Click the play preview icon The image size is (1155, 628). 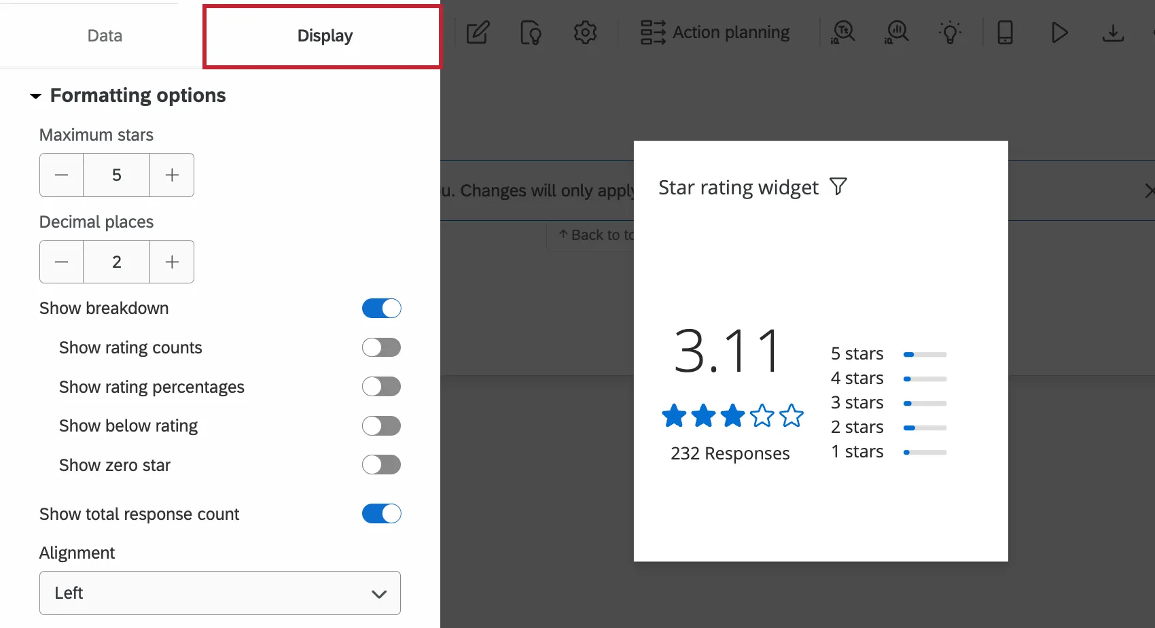(x=1059, y=32)
